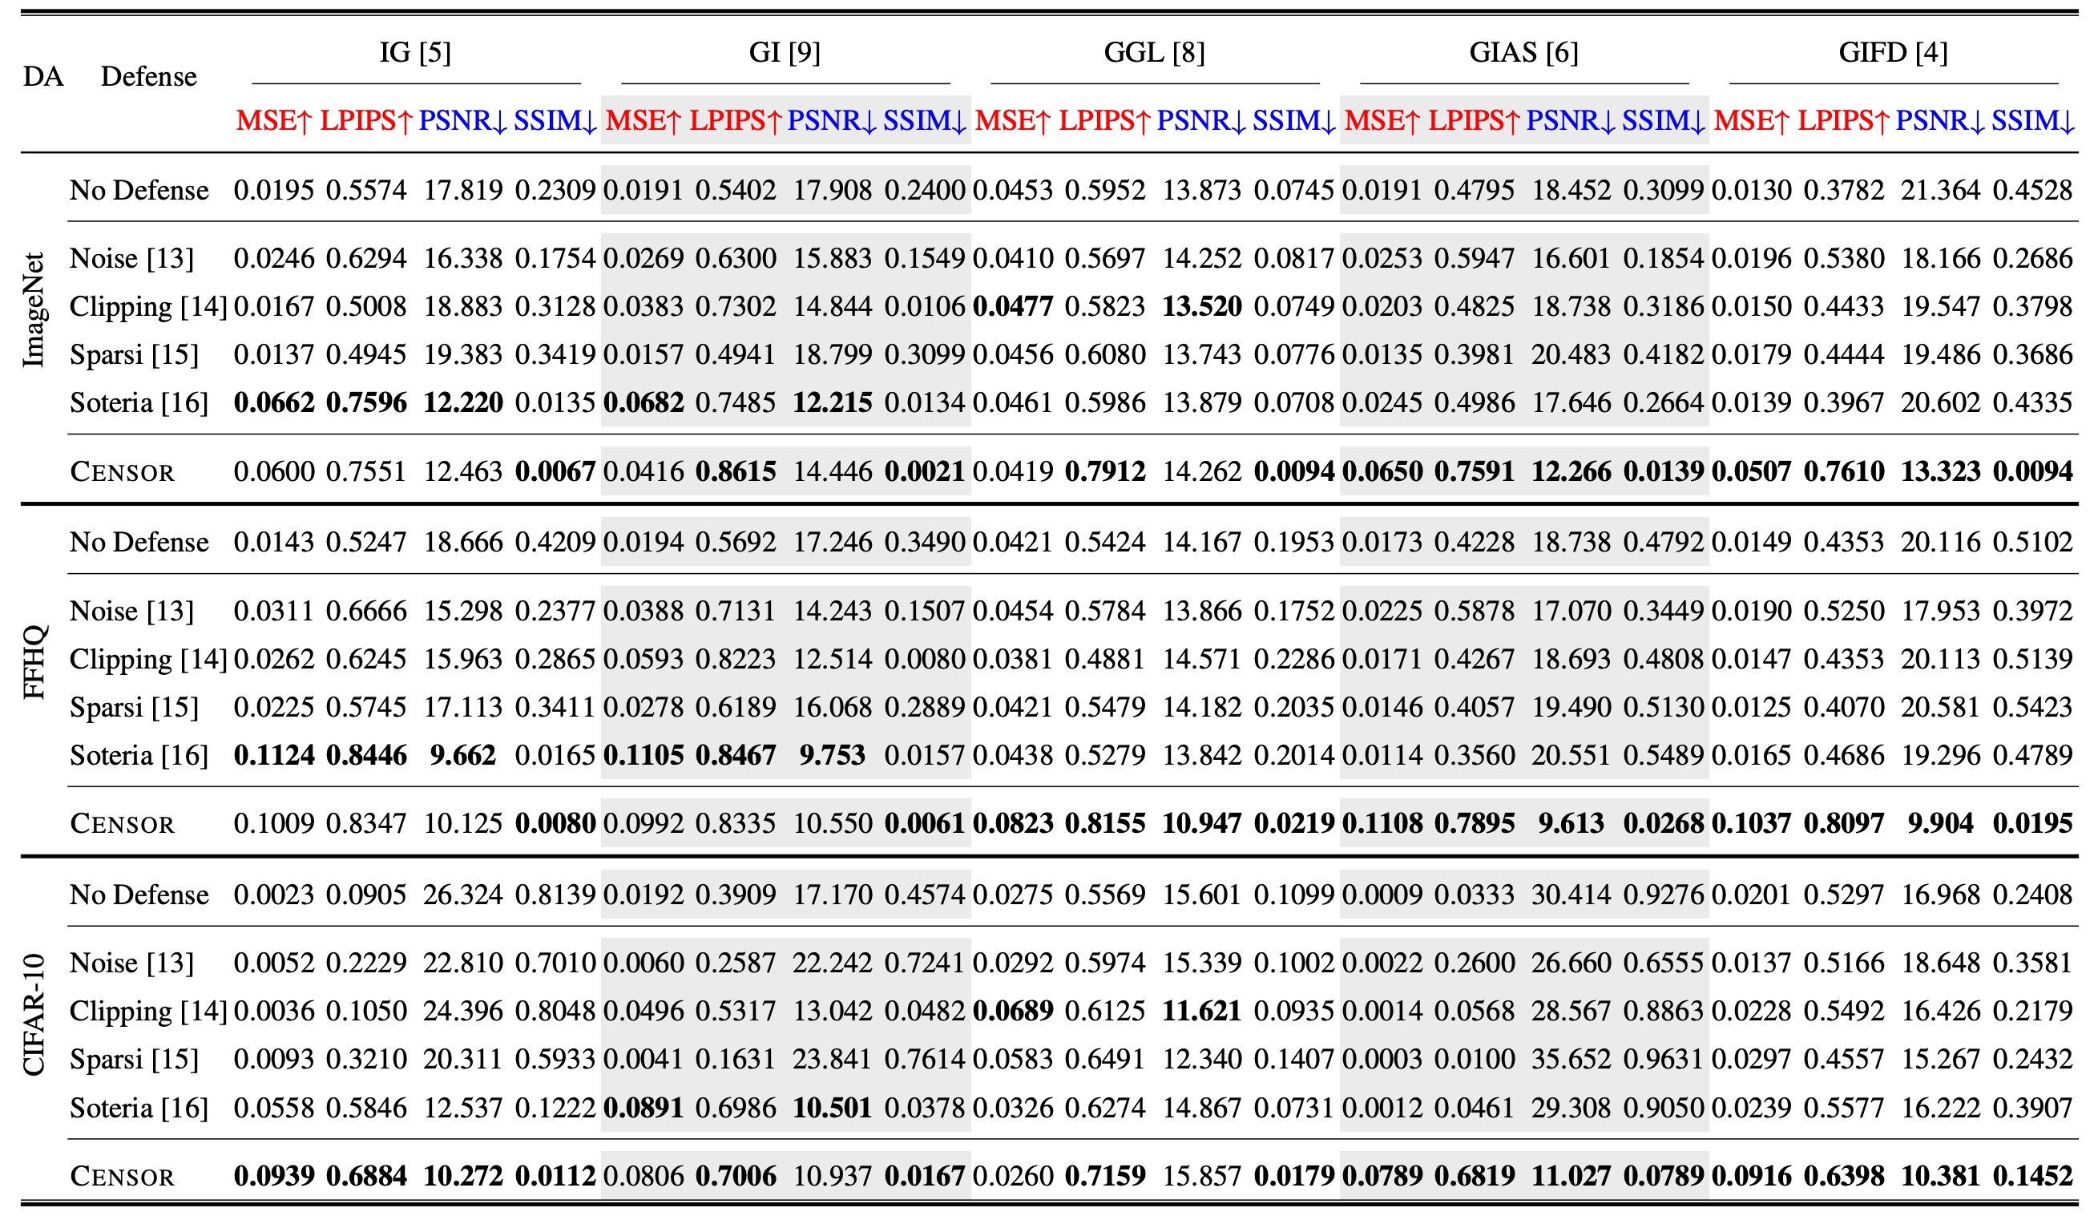The image size is (2098, 1220).
Task: Click the bold value 10.272
Action: tap(463, 1177)
